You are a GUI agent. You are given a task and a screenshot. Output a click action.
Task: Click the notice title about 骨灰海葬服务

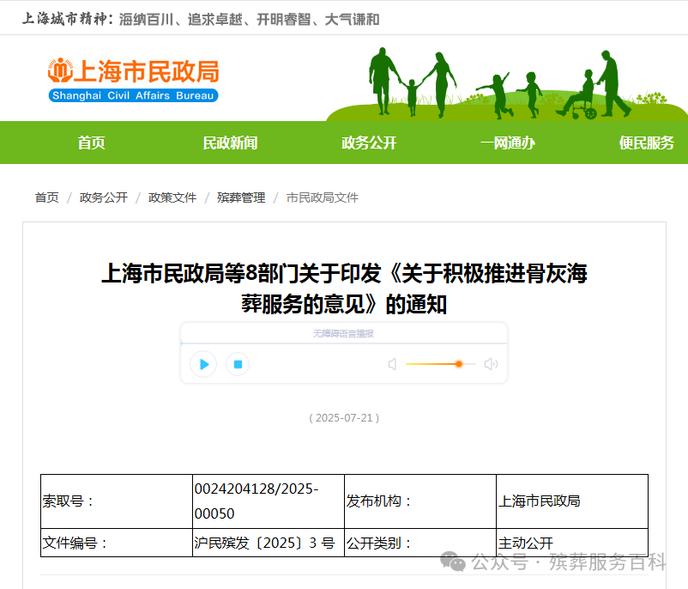(343, 289)
